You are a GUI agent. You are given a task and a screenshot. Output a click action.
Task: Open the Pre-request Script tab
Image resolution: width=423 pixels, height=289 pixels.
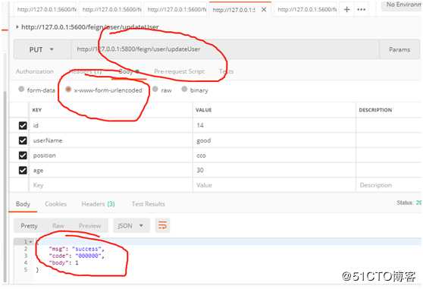(180, 71)
